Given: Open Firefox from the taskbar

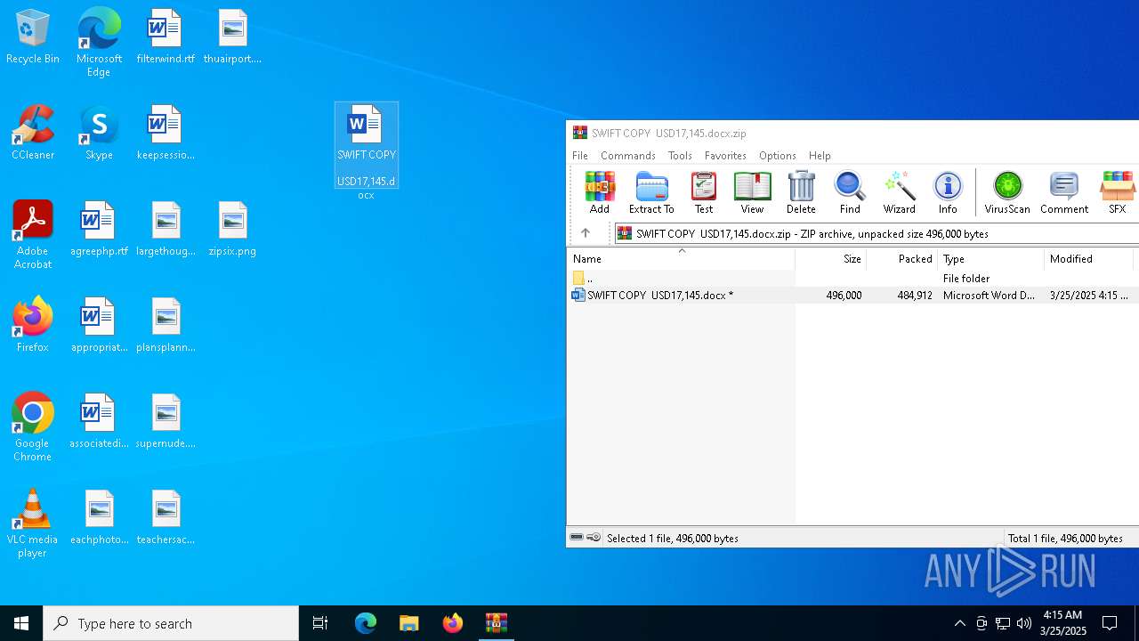Looking at the screenshot, I should coord(452,623).
